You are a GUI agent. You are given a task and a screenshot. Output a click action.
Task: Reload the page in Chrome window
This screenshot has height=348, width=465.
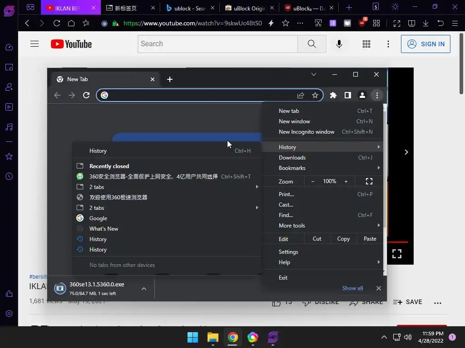coord(86,95)
